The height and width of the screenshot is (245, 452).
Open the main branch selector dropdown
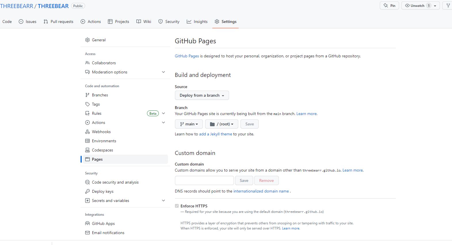(189, 124)
